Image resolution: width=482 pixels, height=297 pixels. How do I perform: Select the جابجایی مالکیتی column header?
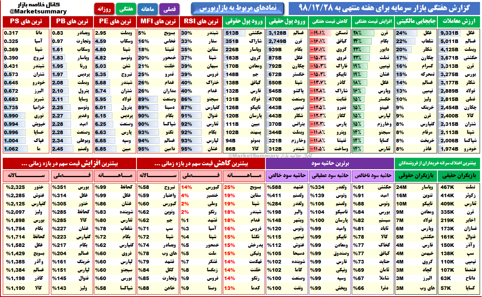[416, 21]
